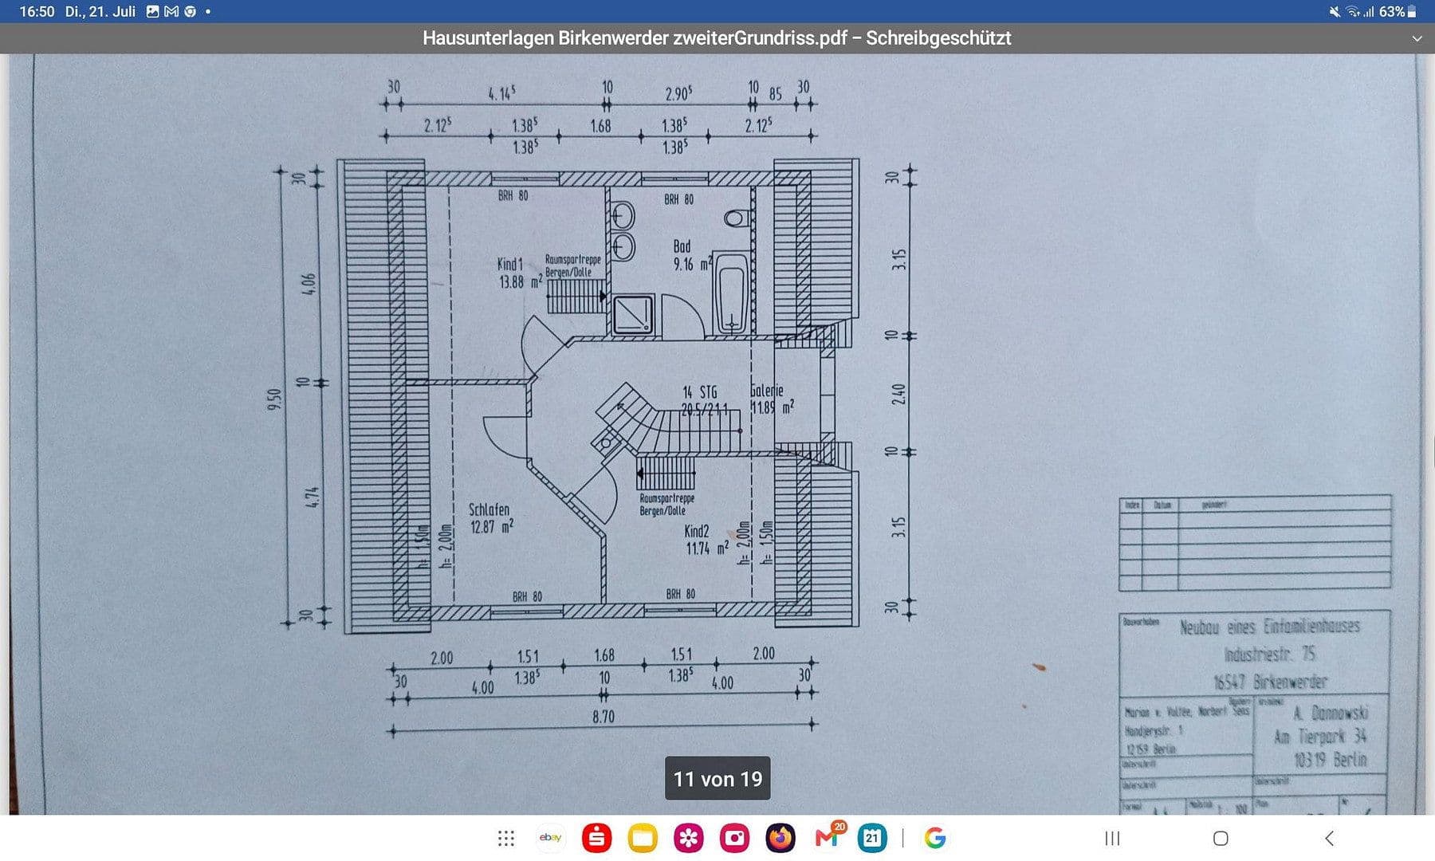Tap the image notification icon in status bar
This screenshot has height=861, width=1435.
coord(153,11)
